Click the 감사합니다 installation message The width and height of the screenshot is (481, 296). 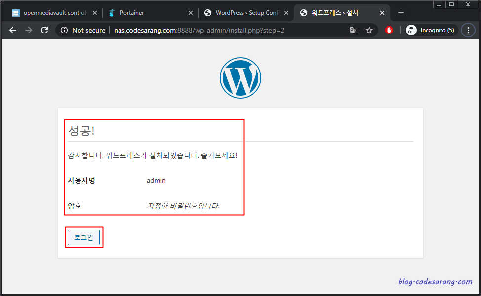(x=153, y=155)
